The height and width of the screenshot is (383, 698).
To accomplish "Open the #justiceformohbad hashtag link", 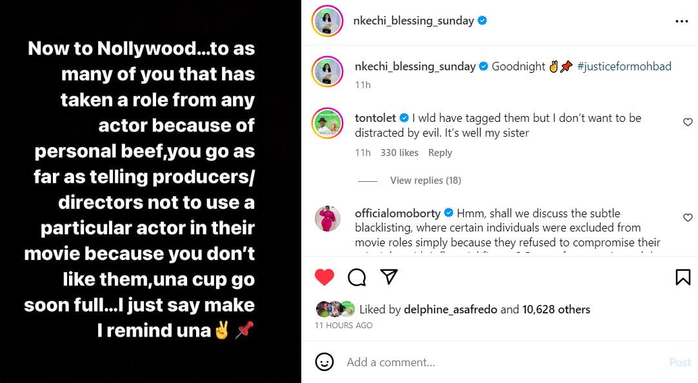I will 624,66.
